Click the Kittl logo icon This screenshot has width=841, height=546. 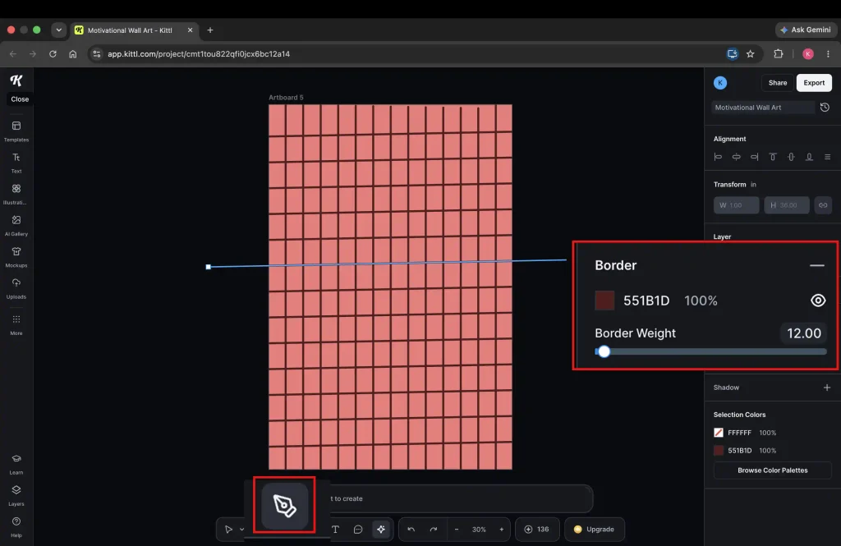click(16, 80)
